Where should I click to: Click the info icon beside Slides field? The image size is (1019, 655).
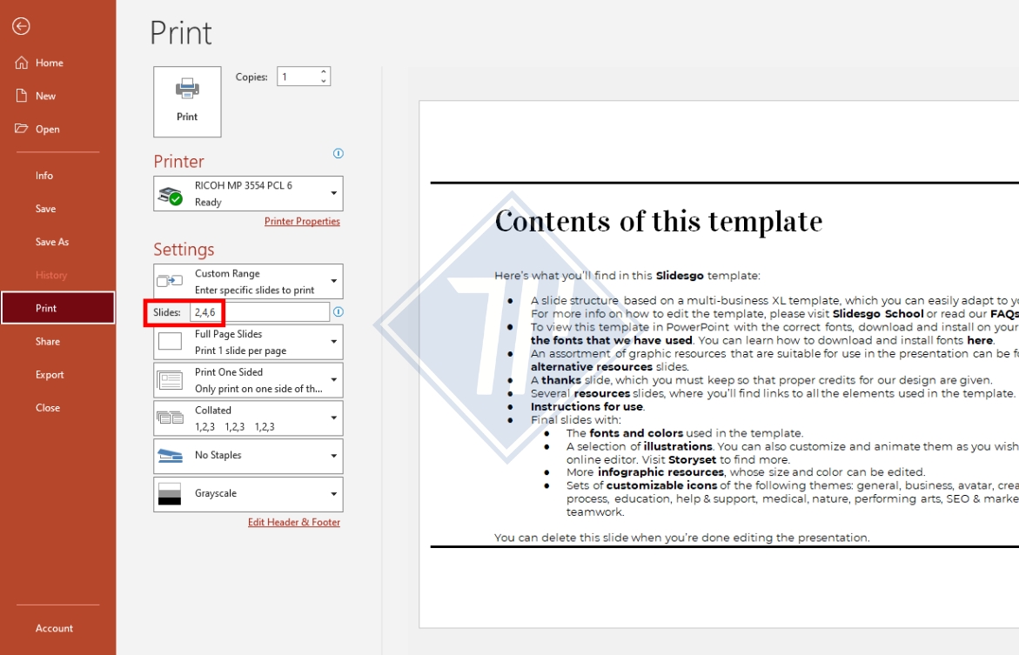[339, 311]
